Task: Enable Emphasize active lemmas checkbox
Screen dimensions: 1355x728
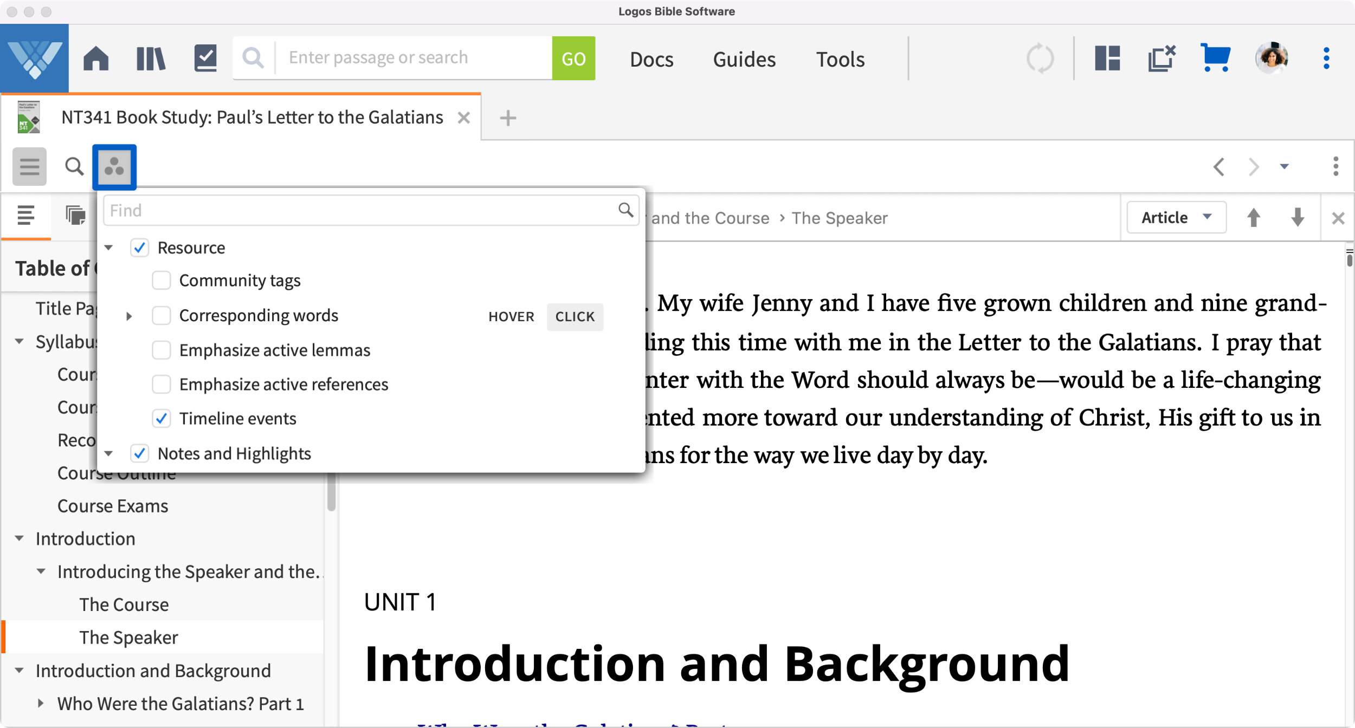Action: point(162,350)
